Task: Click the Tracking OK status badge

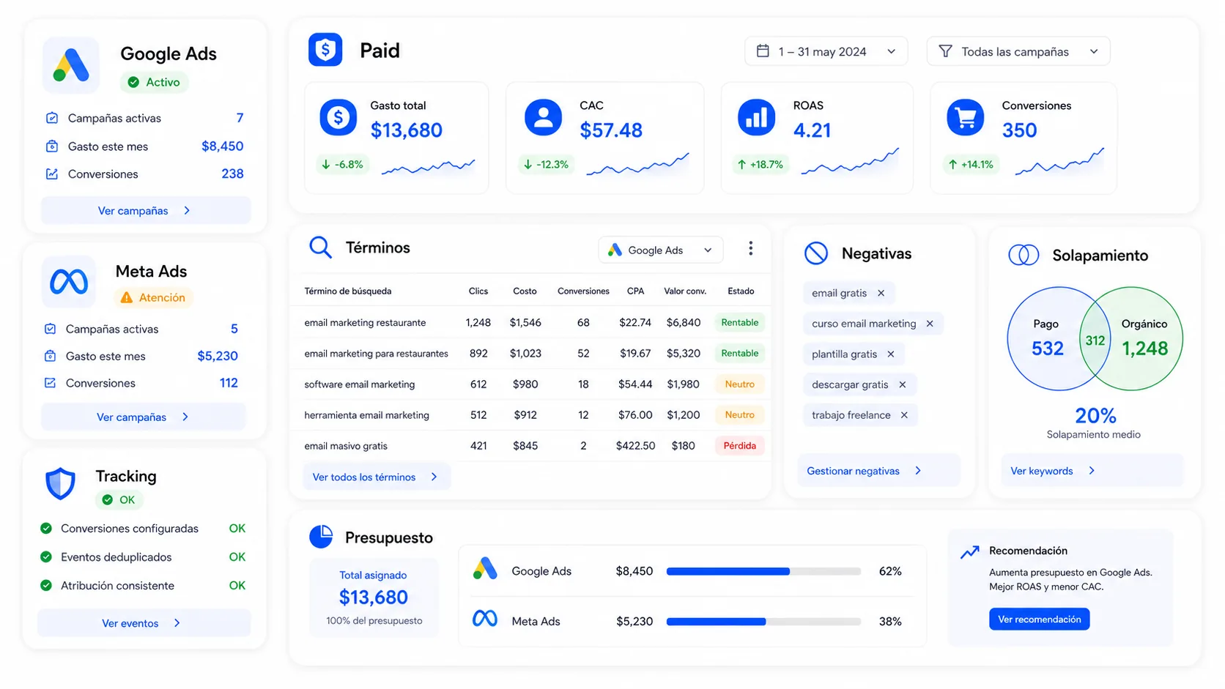Action: click(119, 499)
